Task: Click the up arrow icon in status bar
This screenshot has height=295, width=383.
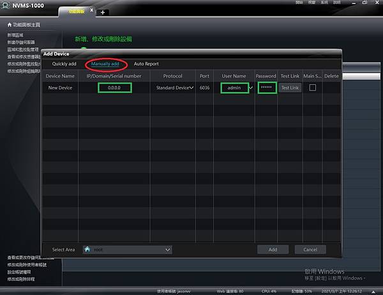Action: pyautogui.click(x=373, y=292)
